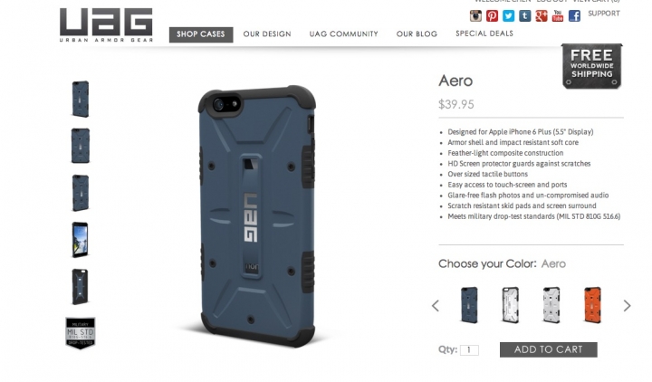Click the UAG Urban Armor Gear logo

107,25
